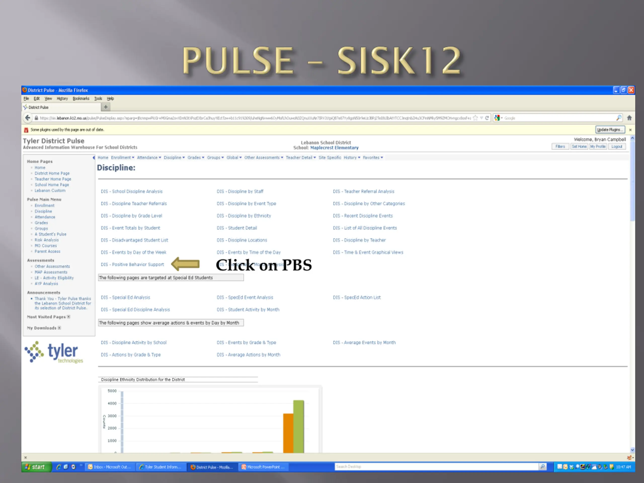The width and height of the screenshot is (644, 483).
Task: Open the DIS - Special Ed Analysis link
Action: (126, 297)
